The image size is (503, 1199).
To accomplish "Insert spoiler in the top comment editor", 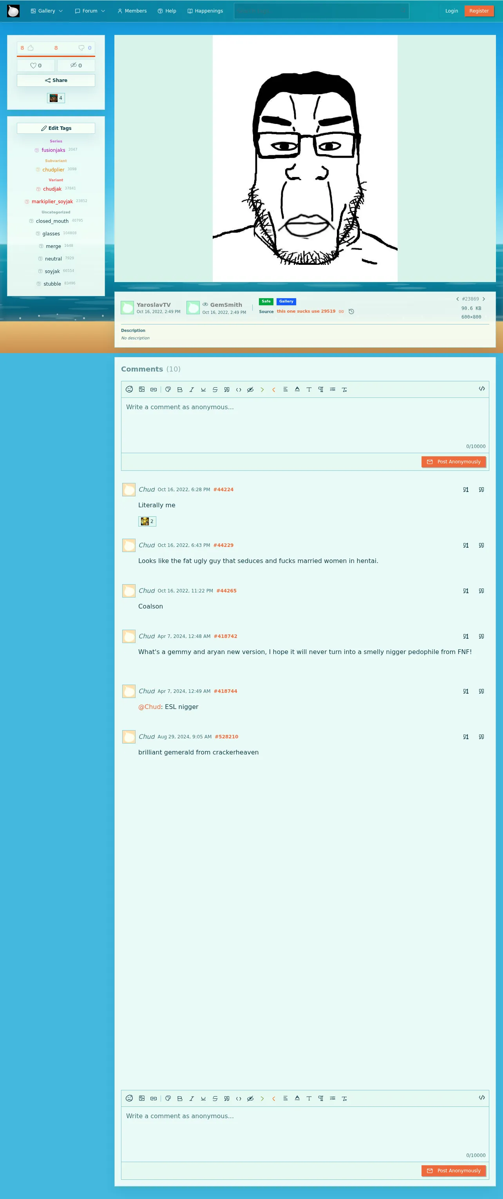I will coord(250,390).
